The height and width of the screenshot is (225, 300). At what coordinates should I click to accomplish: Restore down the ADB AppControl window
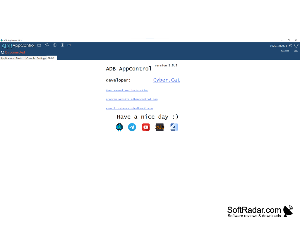point(289,40)
